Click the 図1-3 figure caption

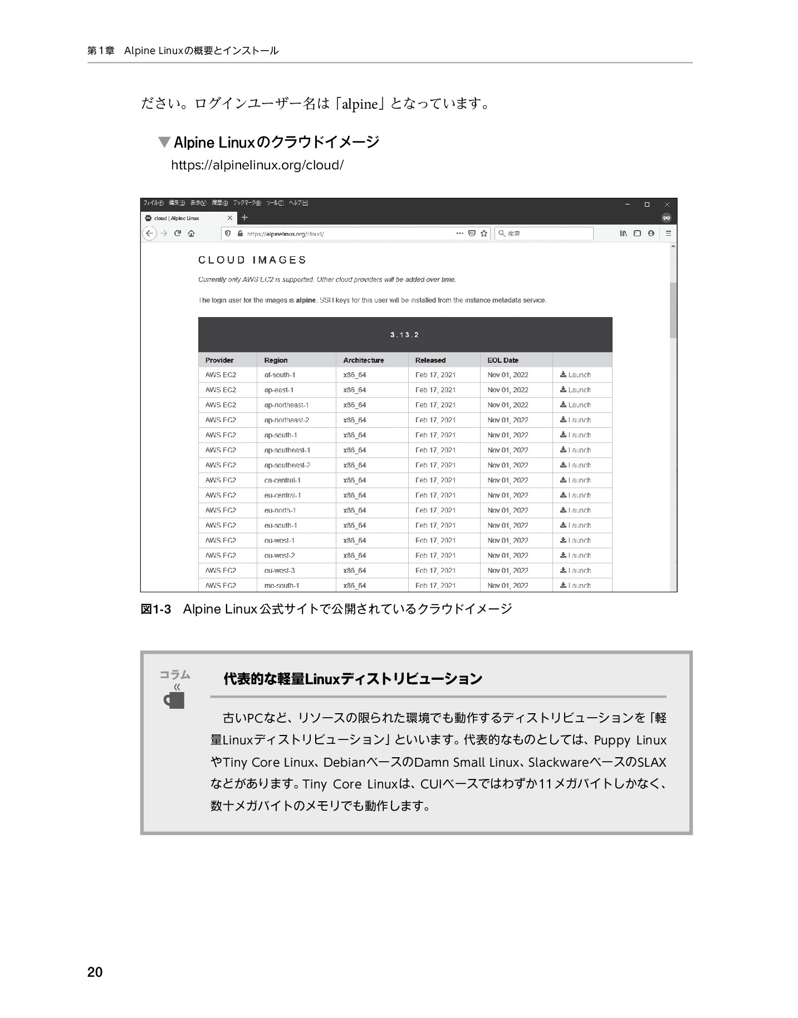coord(326,609)
